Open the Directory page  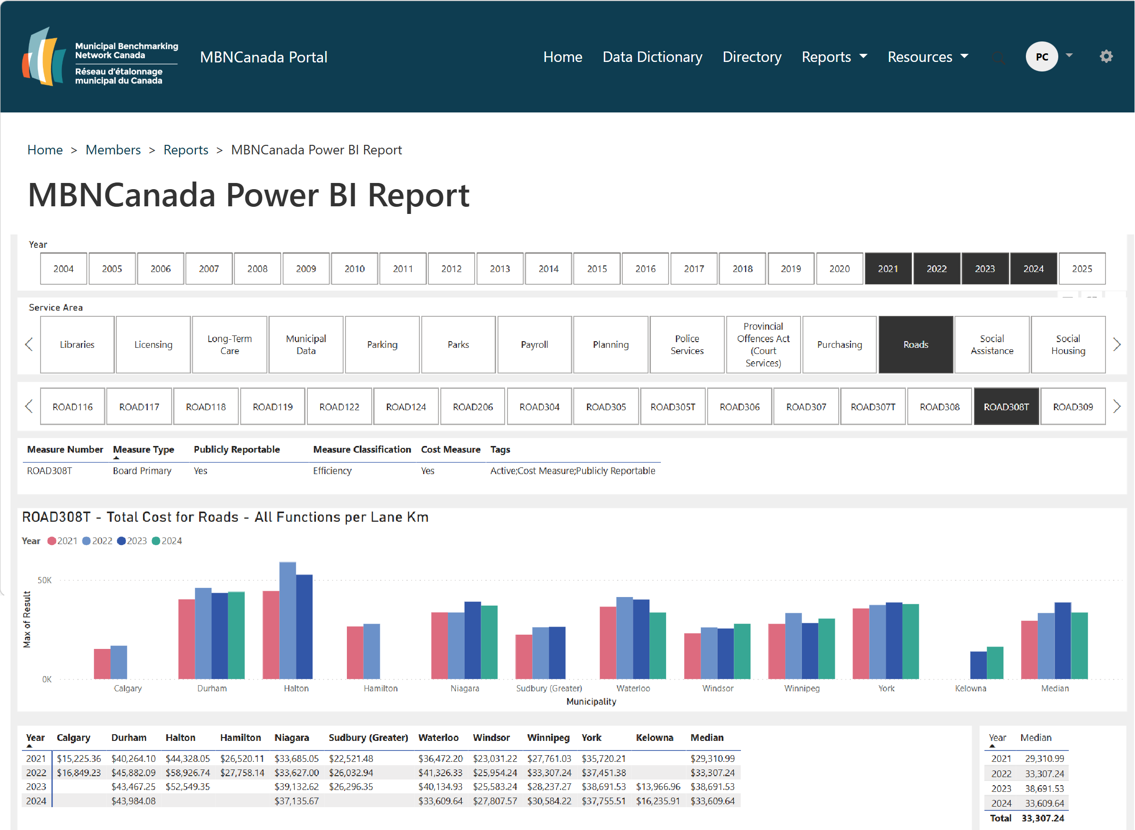pyautogui.click(x=752, y=57)
